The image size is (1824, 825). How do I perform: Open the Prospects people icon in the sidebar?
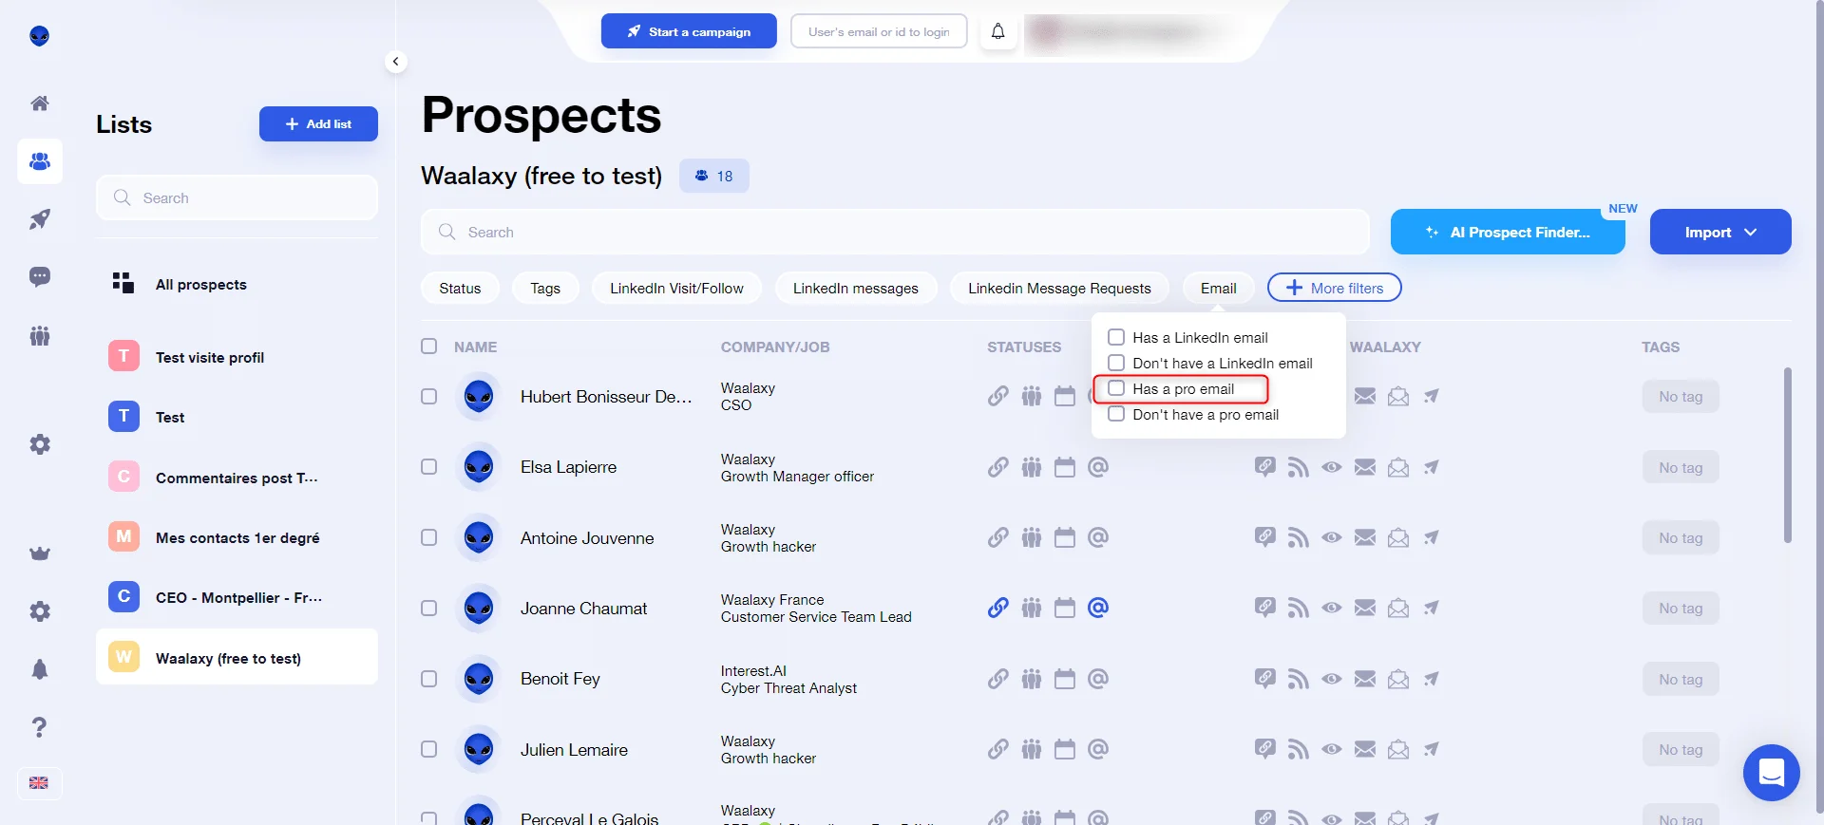point(39,161)
